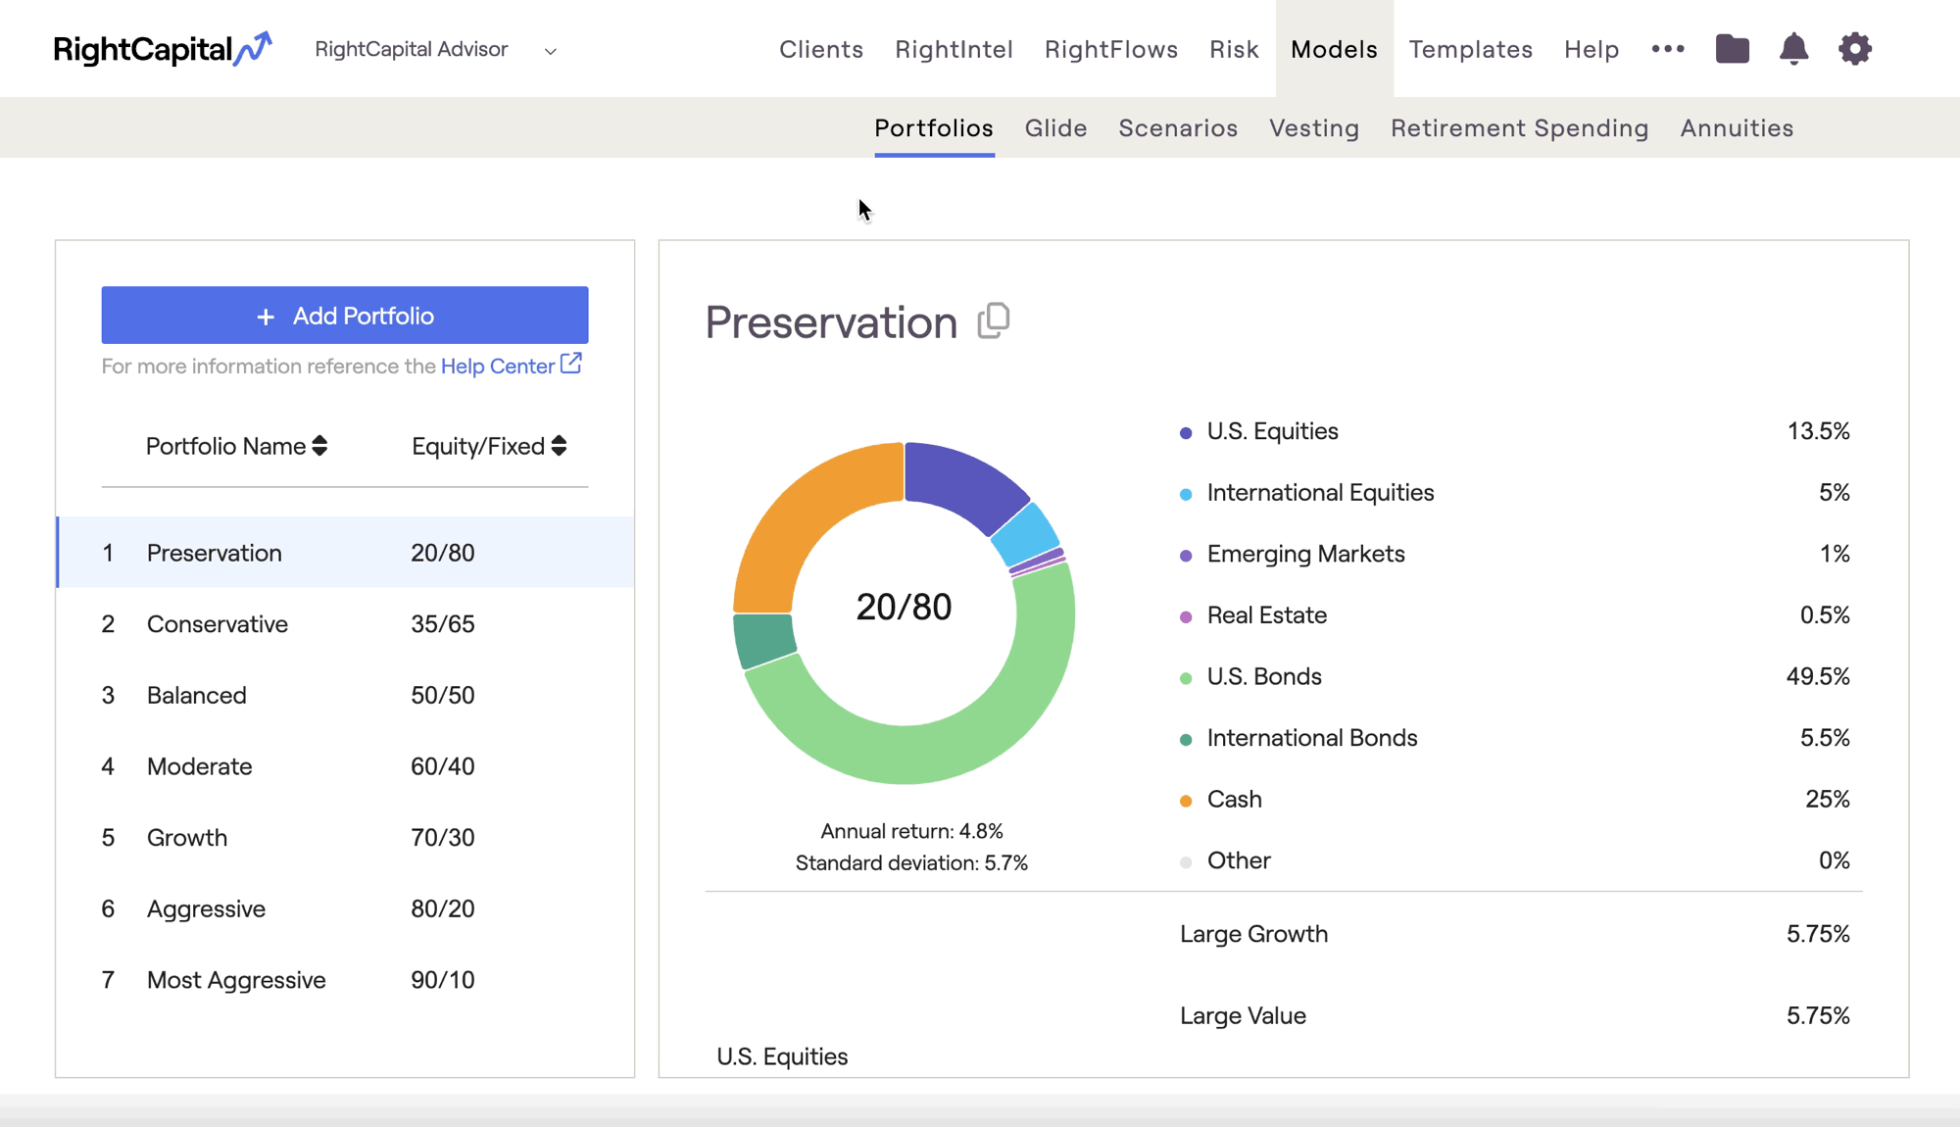Click the Real Estate legend label
Screen dimensions: 1960x1127
(1266, 615)
